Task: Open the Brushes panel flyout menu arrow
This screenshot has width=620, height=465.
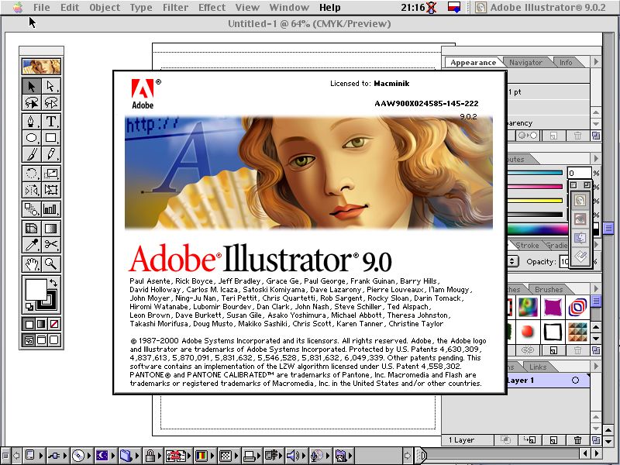Action: point(596,288)
